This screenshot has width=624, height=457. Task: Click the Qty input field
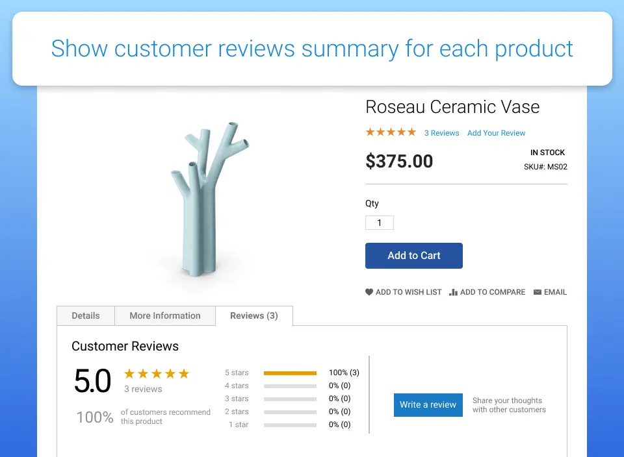pos(379,223)
